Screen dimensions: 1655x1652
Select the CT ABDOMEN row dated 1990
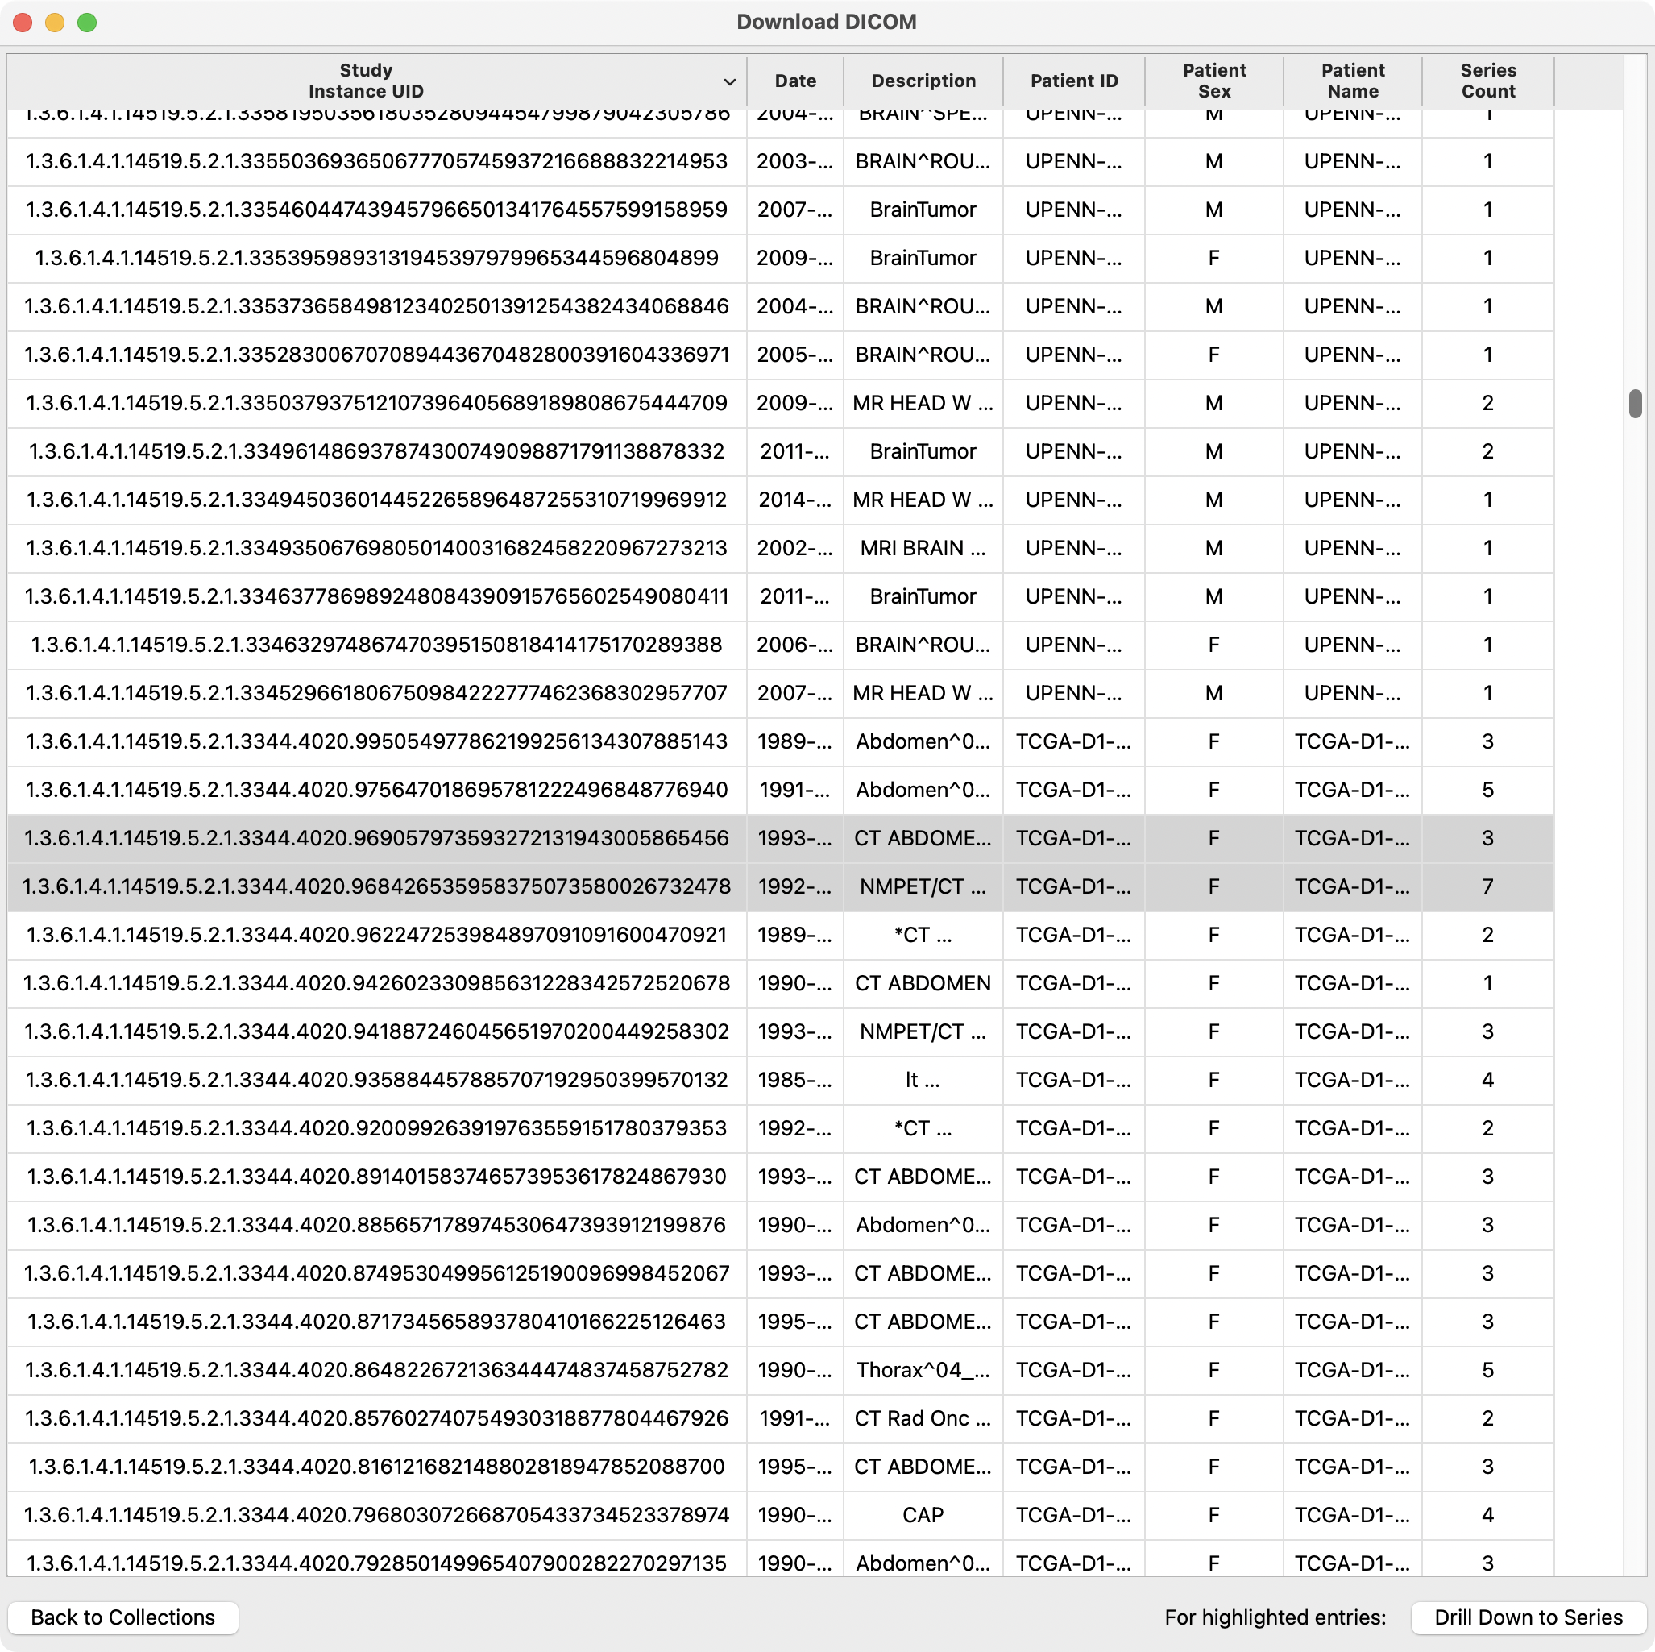(x=922, y=984)
